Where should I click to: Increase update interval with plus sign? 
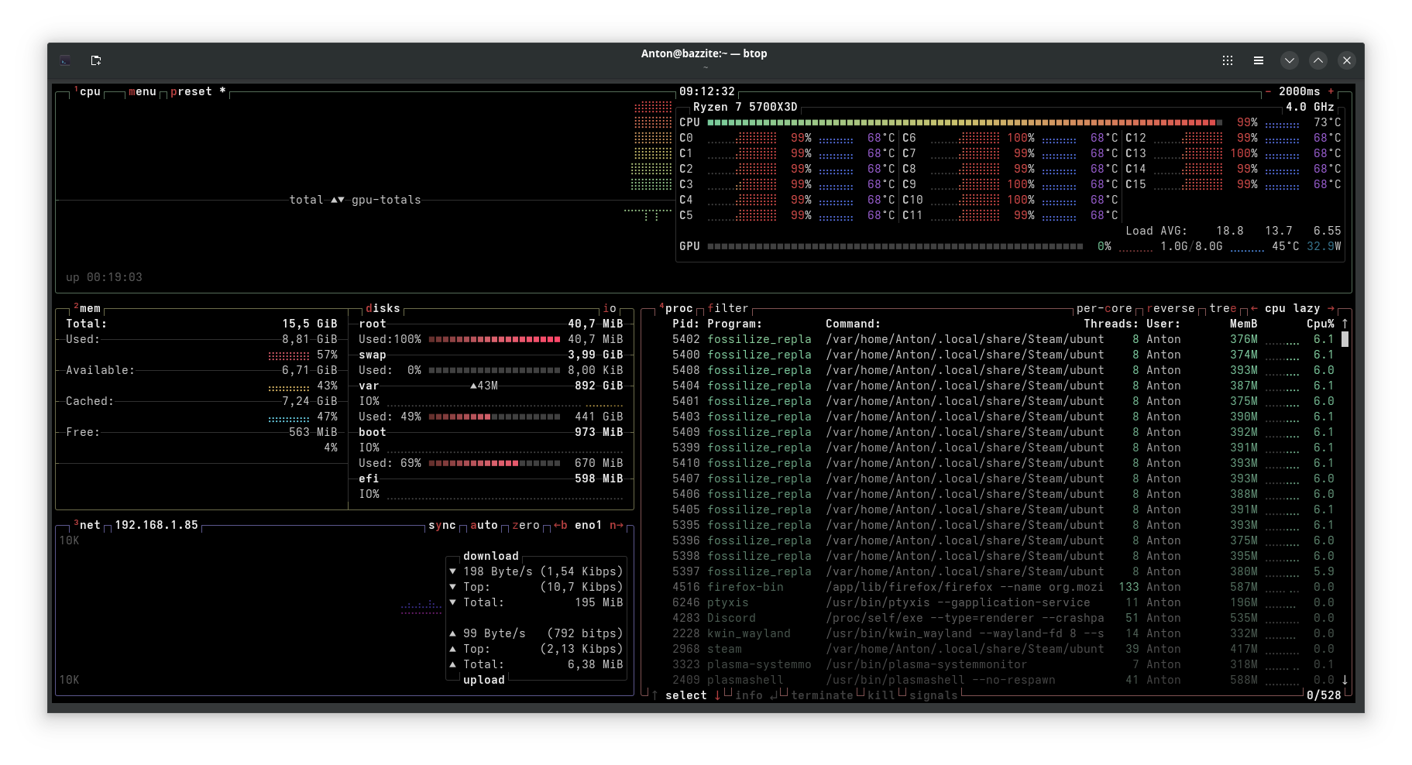point(1331,91)
